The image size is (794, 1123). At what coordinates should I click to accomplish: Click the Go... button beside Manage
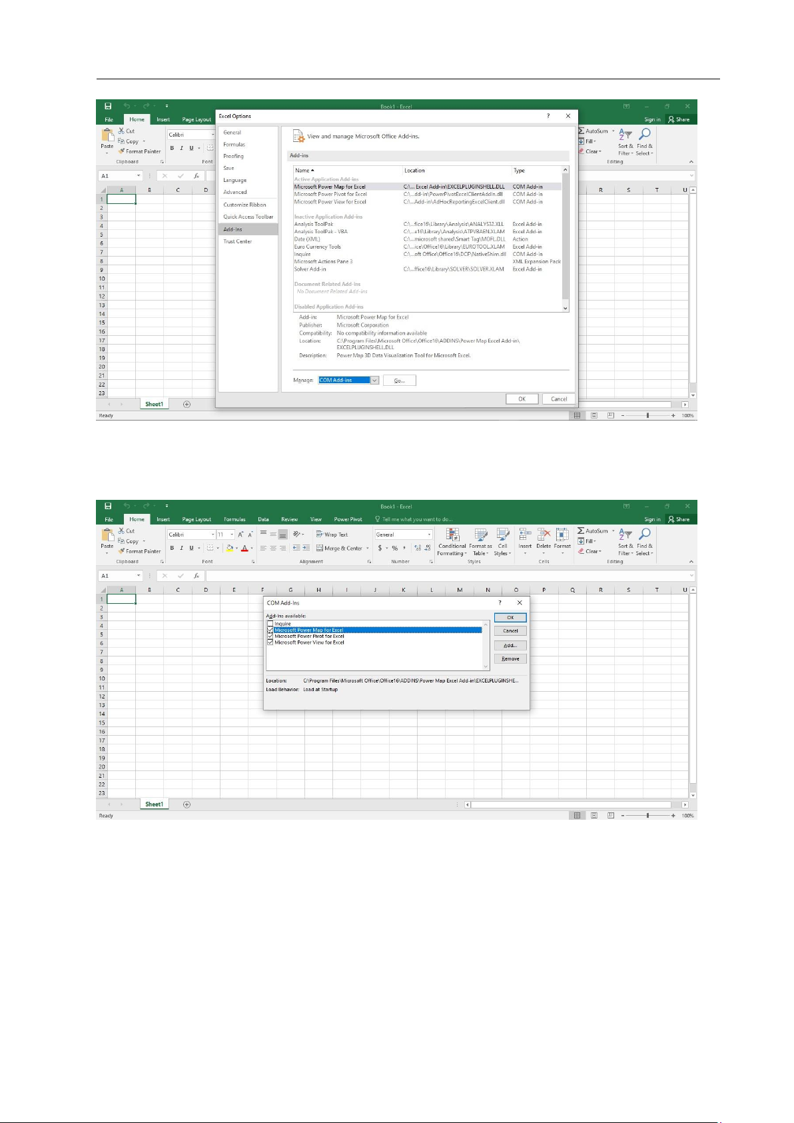400,381
